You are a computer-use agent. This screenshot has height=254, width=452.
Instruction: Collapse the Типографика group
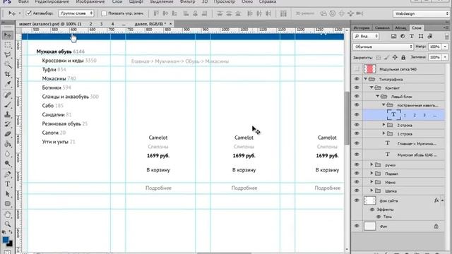366,79
